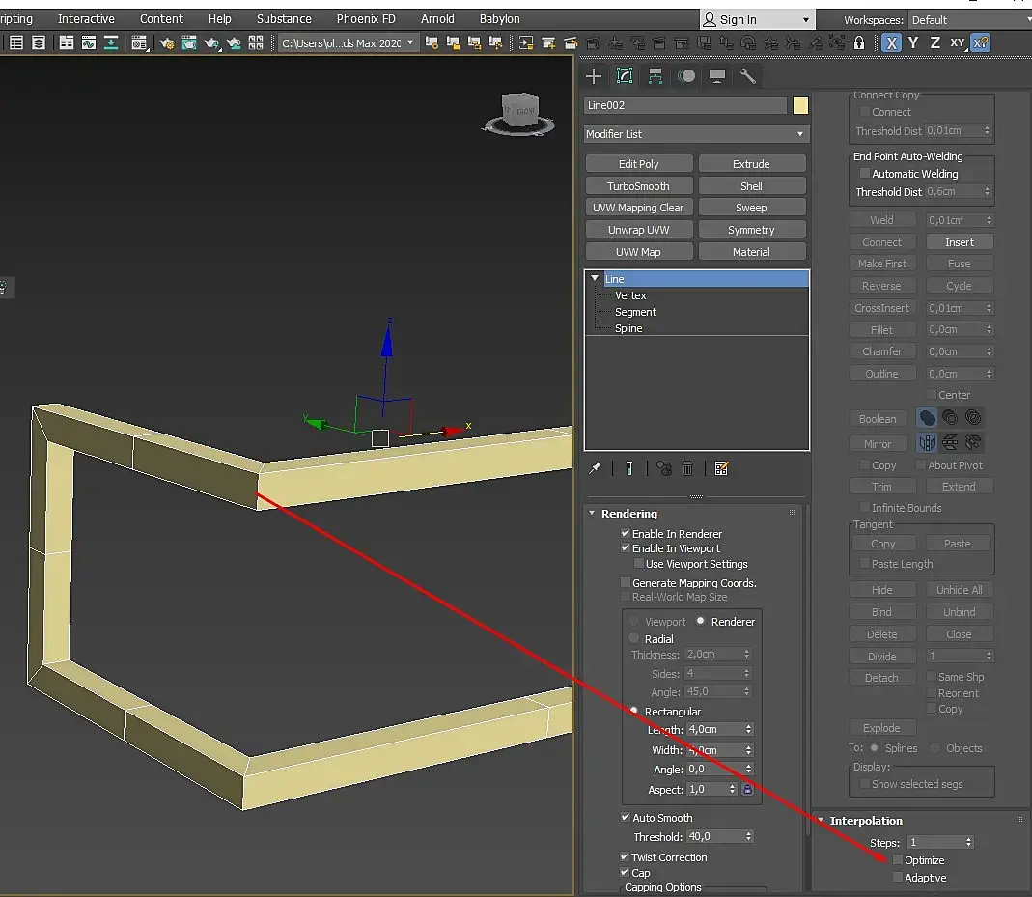Toggle Show End Result tube icon

point(628,468)
